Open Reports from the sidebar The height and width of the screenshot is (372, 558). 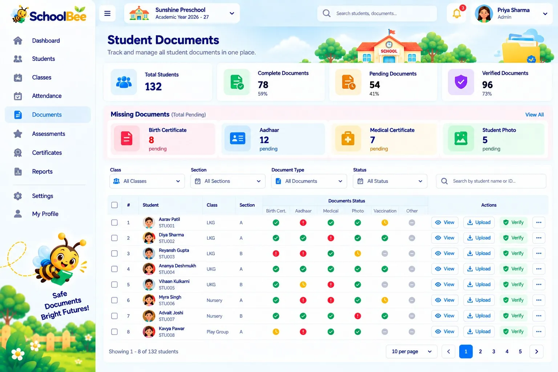48,171
